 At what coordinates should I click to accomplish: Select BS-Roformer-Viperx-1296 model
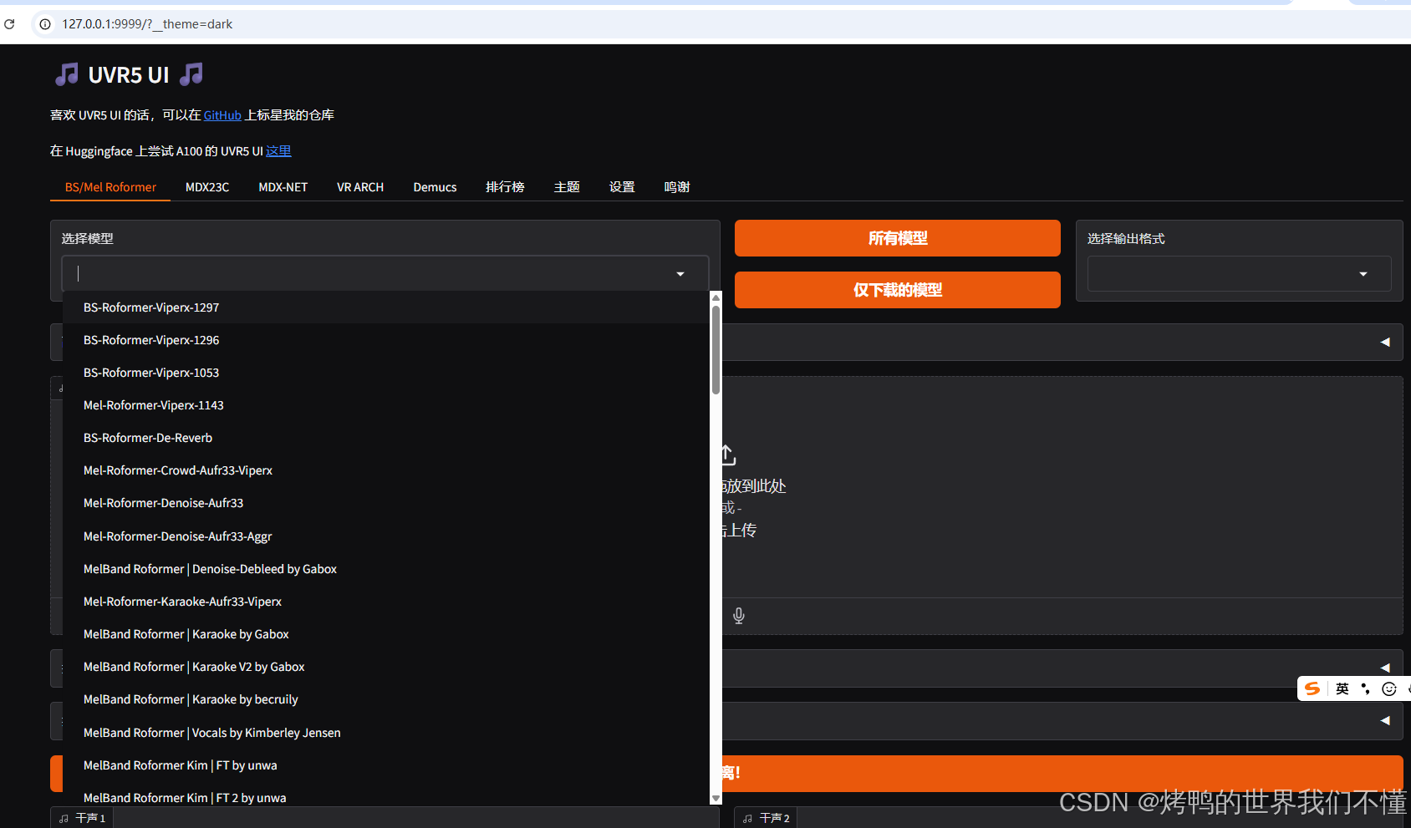[386, 340]
